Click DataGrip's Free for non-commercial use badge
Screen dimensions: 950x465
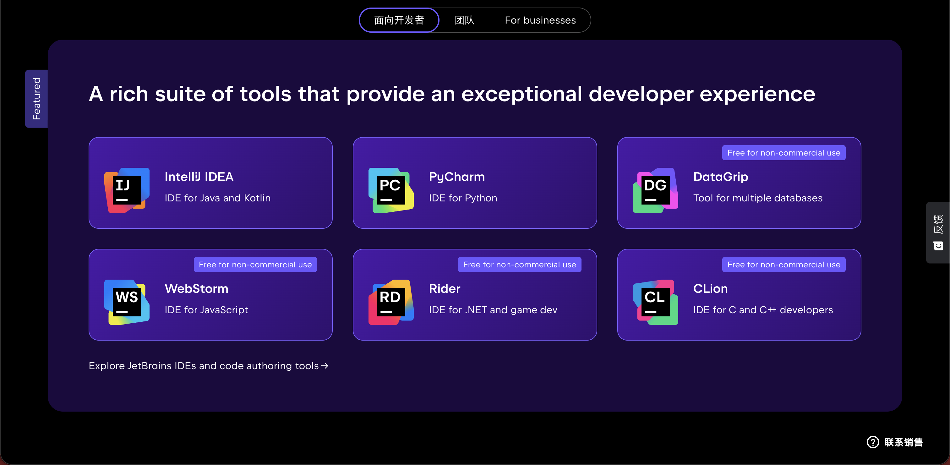pyautogui.click(x=783, y=153)
